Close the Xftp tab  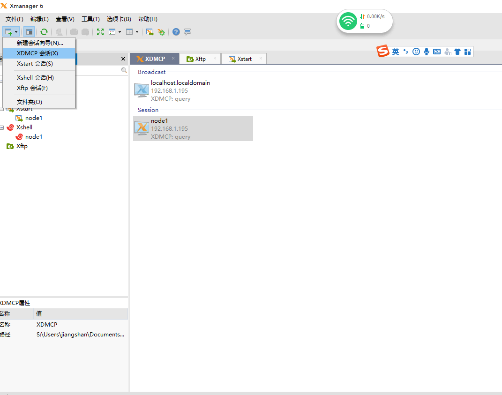tap(215, 58)
